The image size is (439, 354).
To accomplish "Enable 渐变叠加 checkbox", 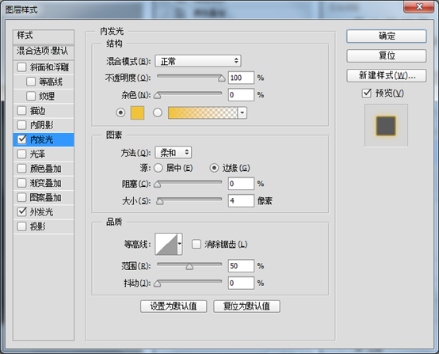I will pos(21,183).
